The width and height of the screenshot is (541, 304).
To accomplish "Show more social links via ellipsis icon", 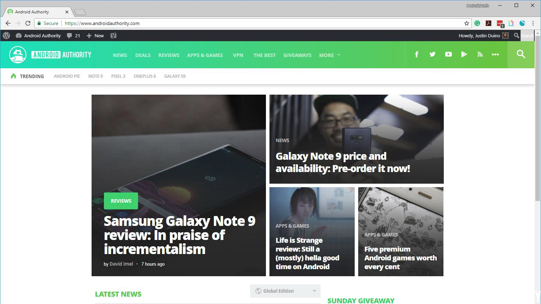I will click(x=495, y=55).
